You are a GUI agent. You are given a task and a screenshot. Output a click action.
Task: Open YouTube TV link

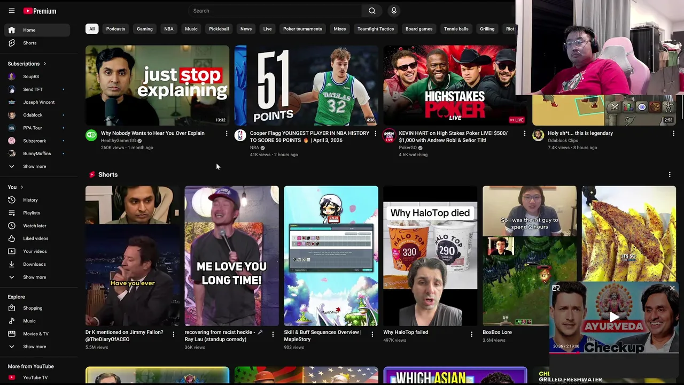37,378
